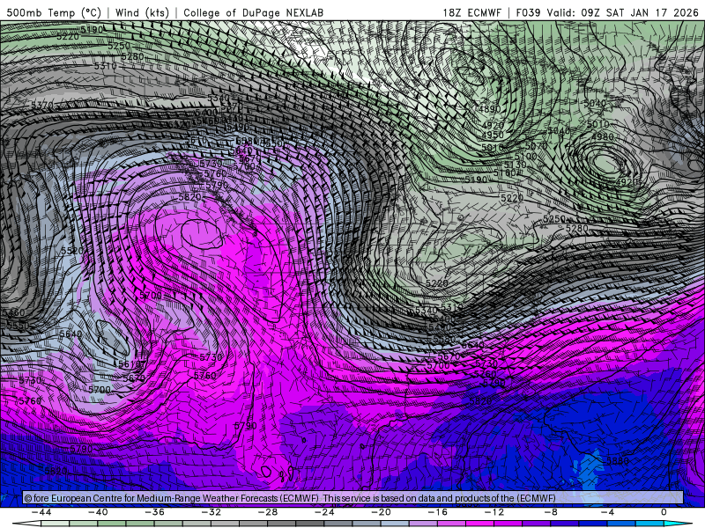Screen dimensions: 705x528
Task: Click the "F039 Valid: 09Z SAT JAN 17 2026" text
Action: (607, 12)
